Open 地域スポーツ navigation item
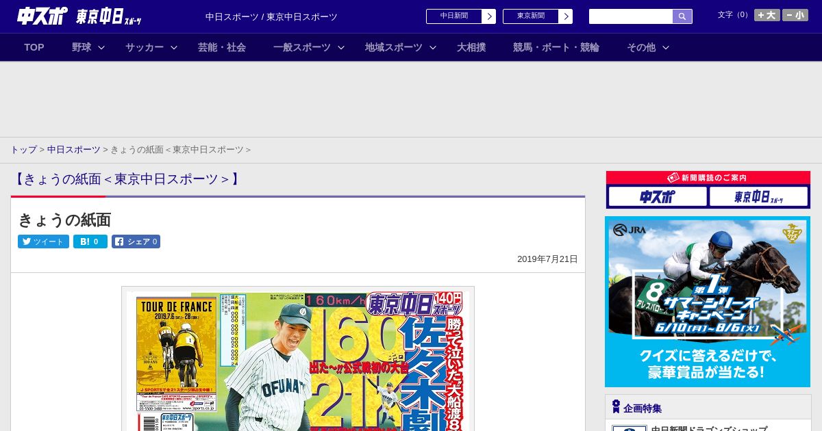Image resolution: width=822 pixels, height=431 pixels. point(394,47)
